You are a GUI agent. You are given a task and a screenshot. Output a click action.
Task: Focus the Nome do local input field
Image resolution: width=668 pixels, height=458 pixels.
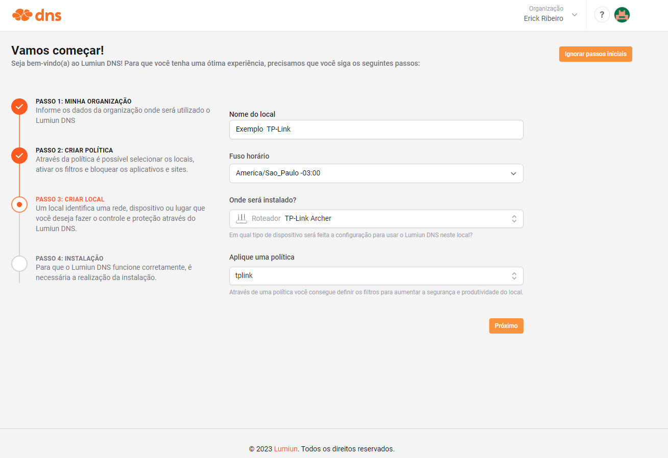point(376,130)
